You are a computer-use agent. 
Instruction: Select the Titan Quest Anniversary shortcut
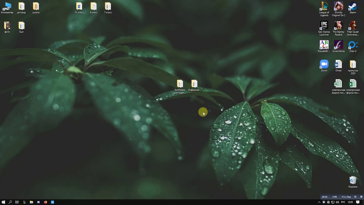click(353, 28)
